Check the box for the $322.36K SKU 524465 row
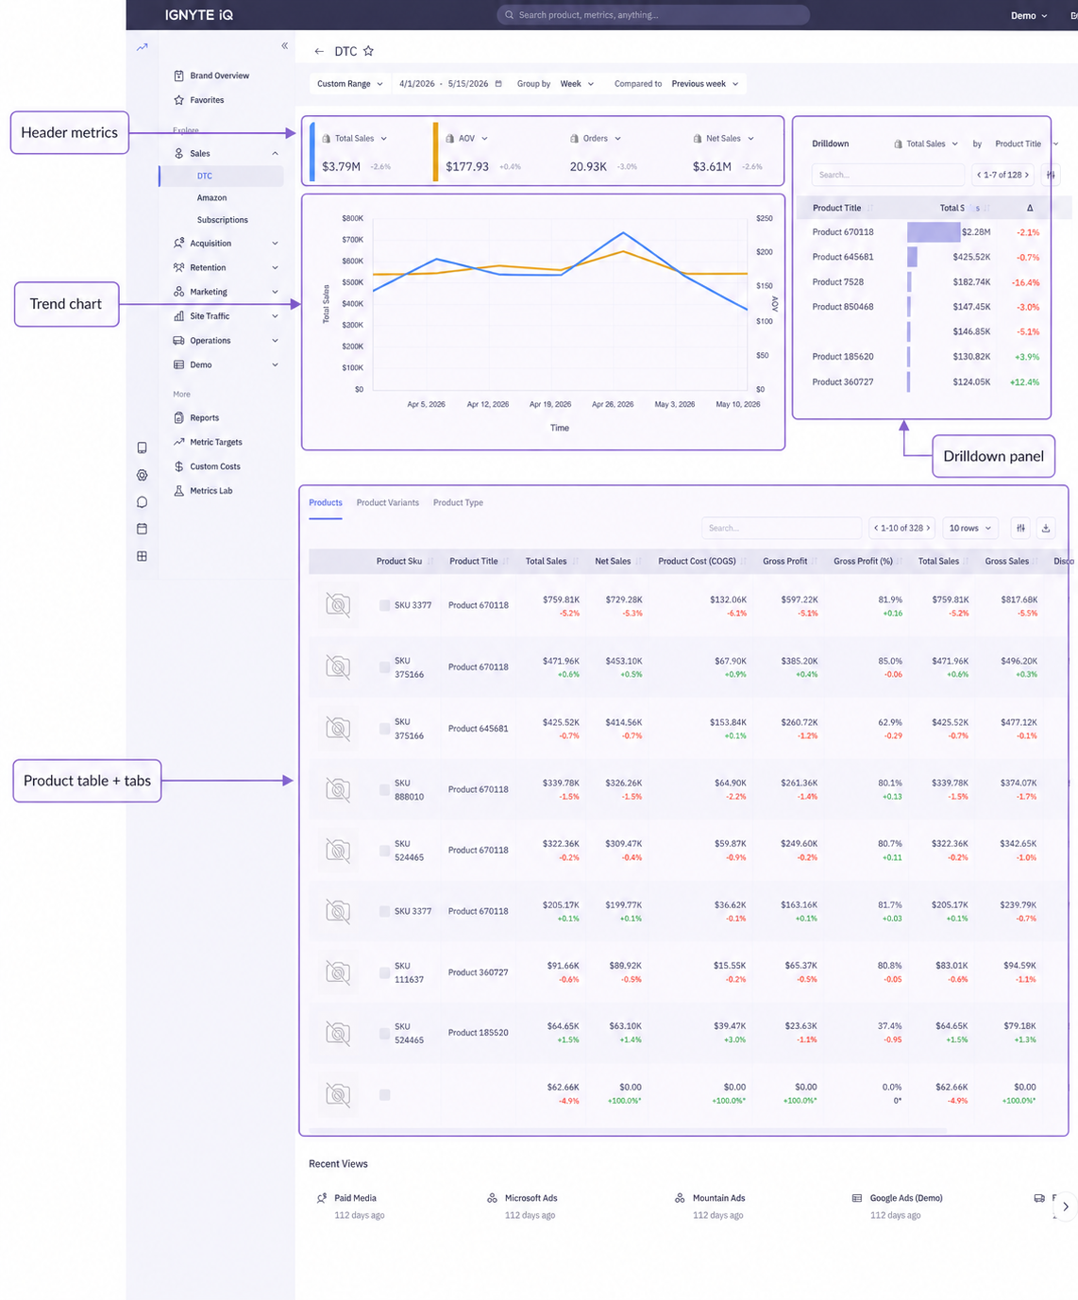Image resolution: width=1078 pixels, height=1300 pixels. (384, 851)
